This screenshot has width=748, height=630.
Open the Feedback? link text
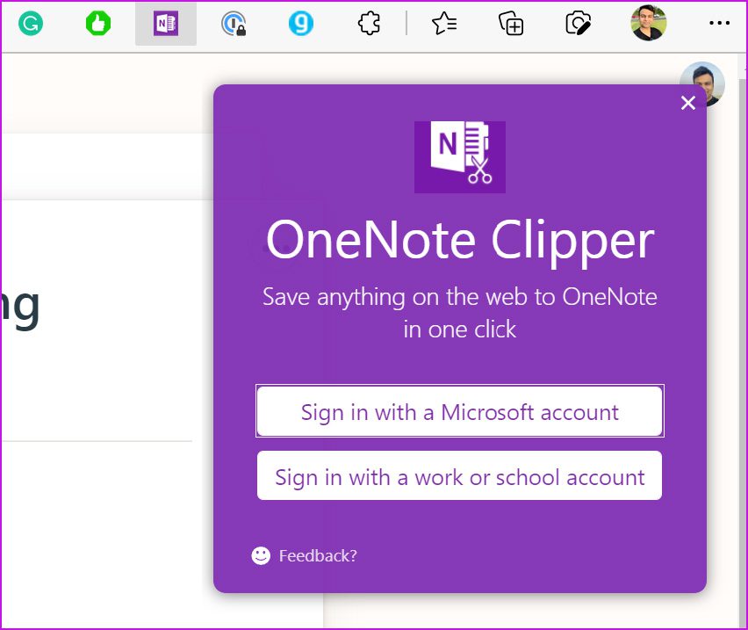pos(318,555)
